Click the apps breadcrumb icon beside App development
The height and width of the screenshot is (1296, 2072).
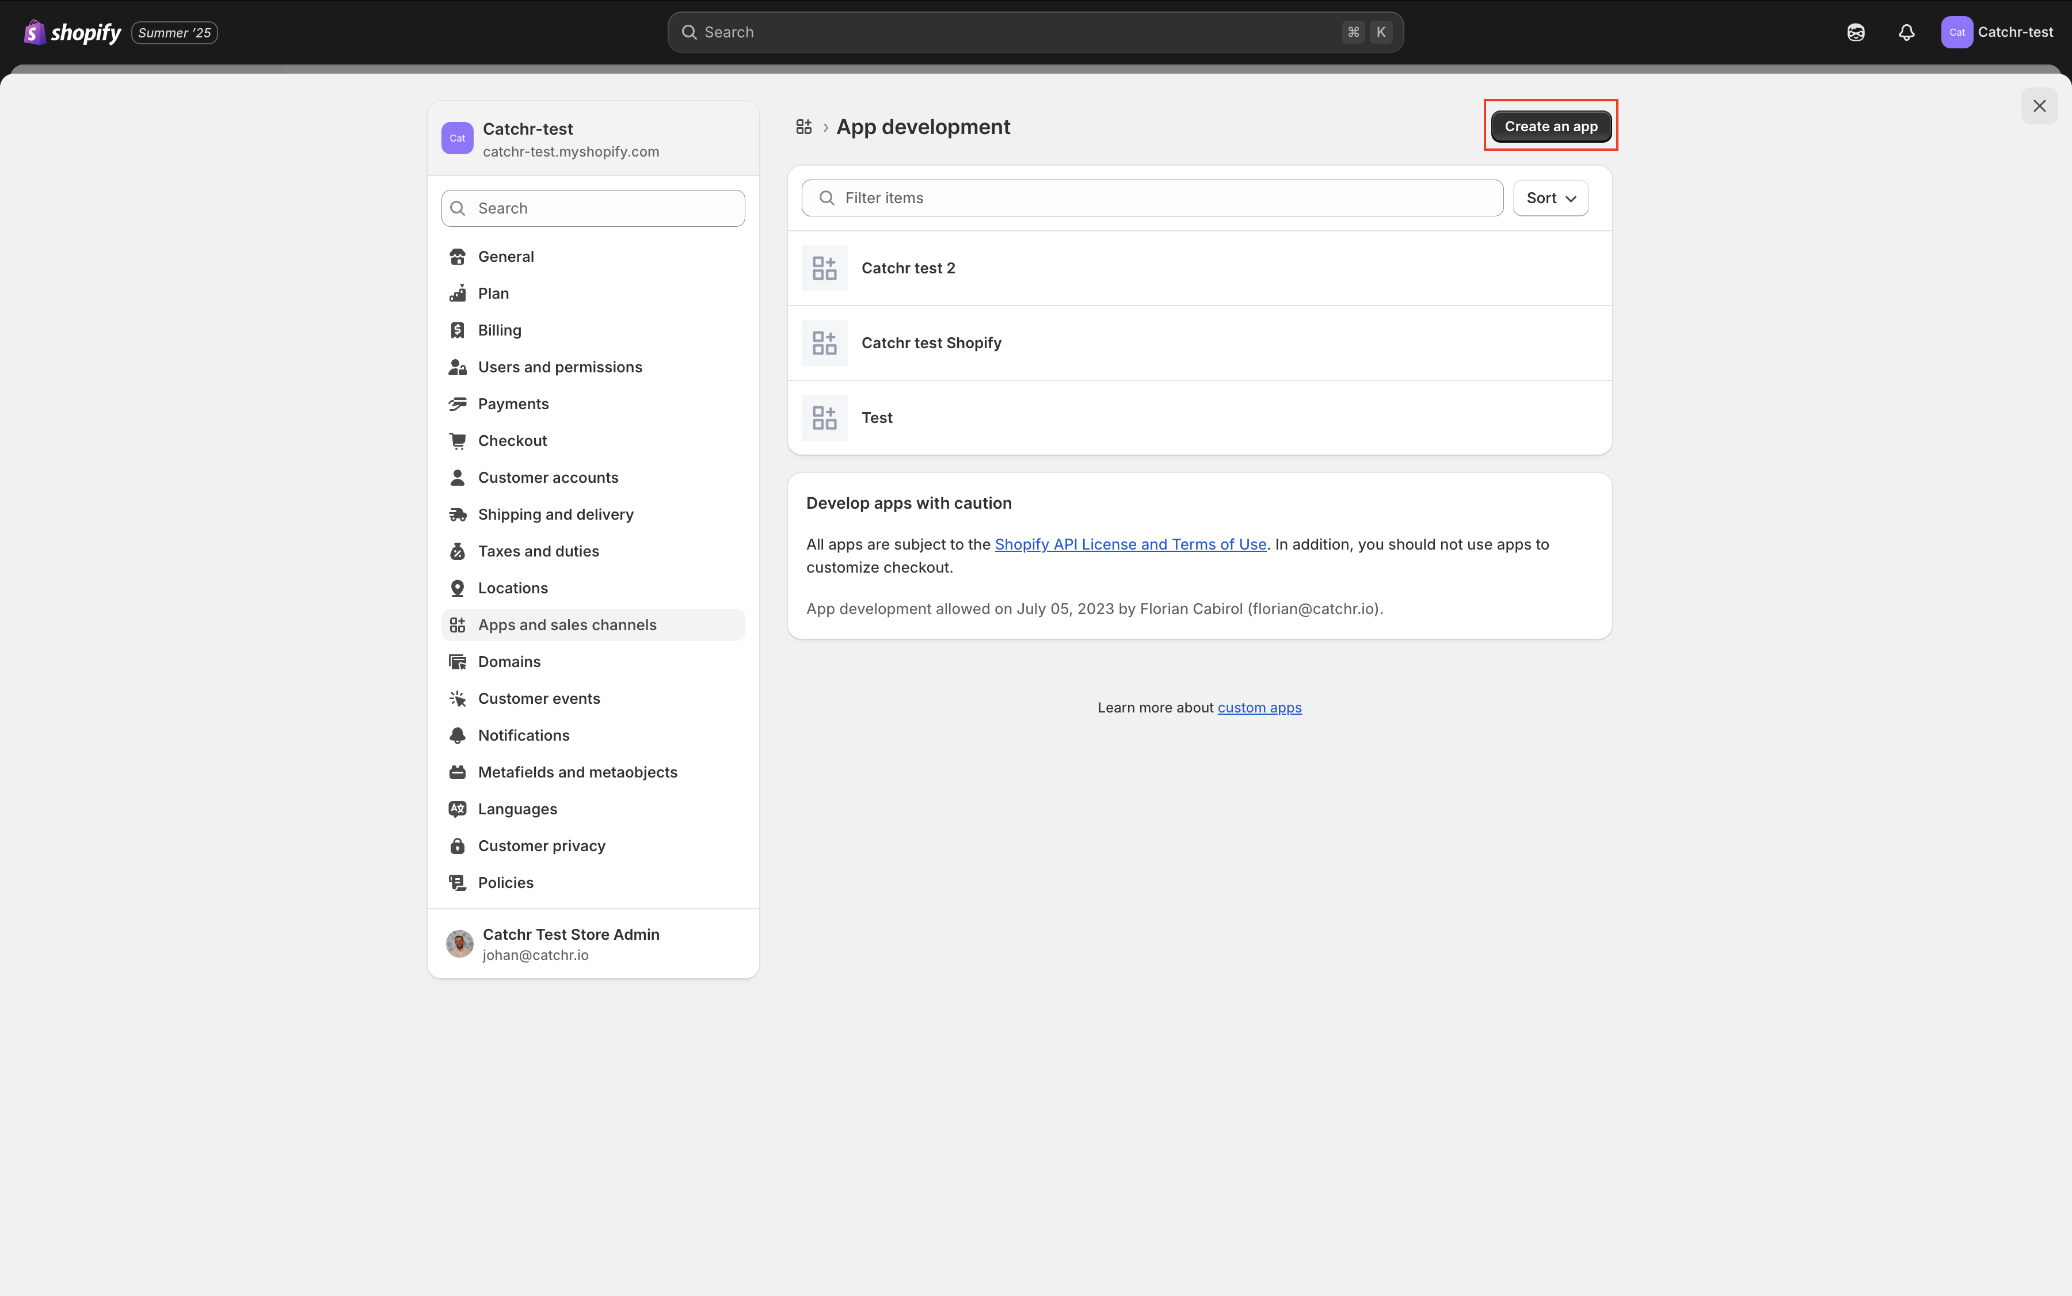pyautogui.click(x=803, y=127)
